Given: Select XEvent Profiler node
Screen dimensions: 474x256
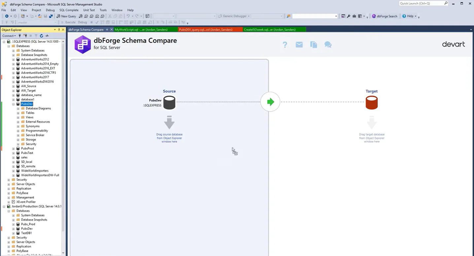Looking at the screenshot, I should 26,202.
